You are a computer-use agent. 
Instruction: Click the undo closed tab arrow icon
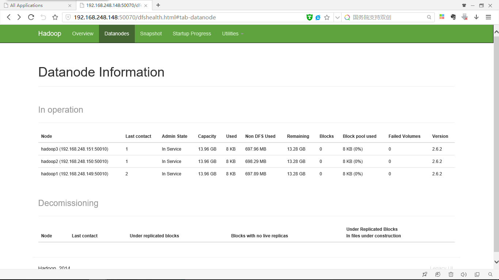coord(43,17)
